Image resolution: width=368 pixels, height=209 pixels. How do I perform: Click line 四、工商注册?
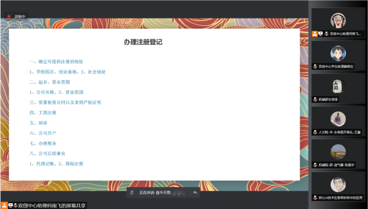pos(43,113)
